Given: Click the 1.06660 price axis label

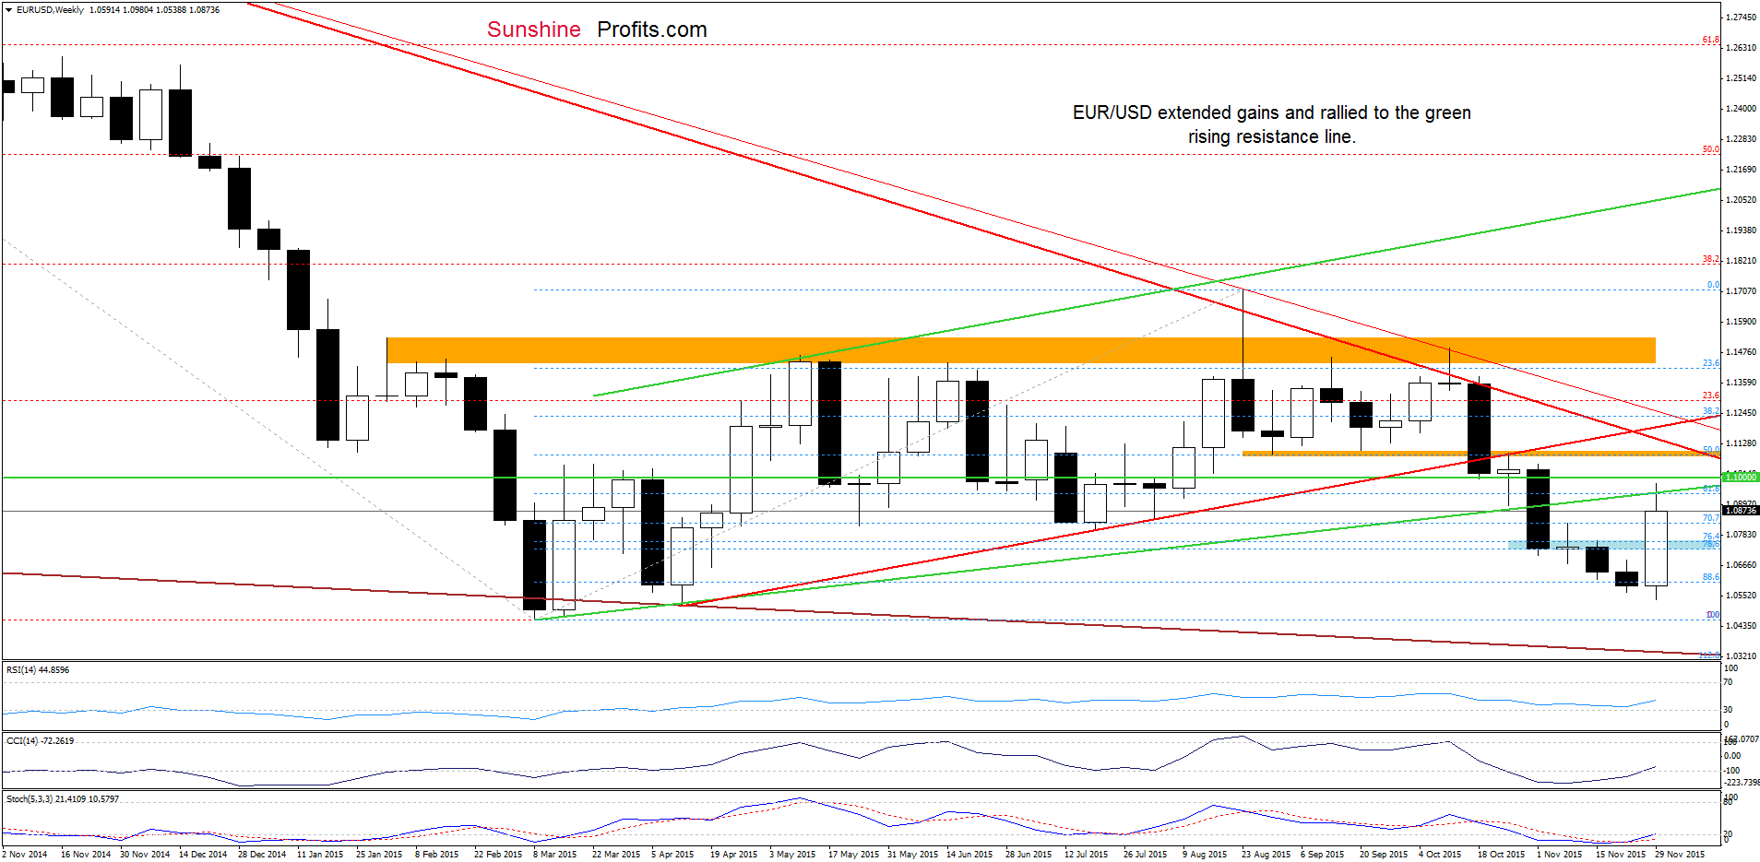Looking at the screenshot, I should [1741, 565].
